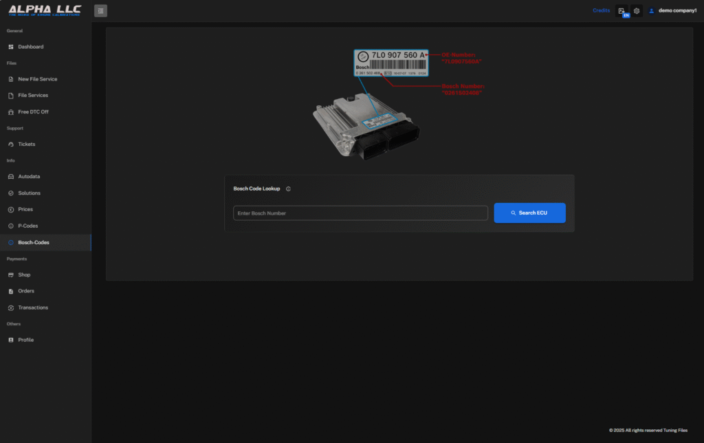Click the "General" sidebar section label
The image size is (704, 443).
(15, 31)
